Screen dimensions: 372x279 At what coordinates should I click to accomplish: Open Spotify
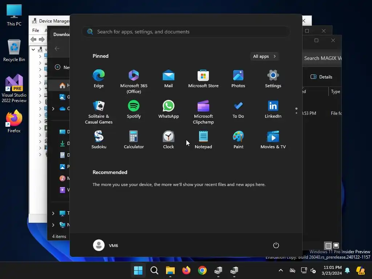tap(134, 109)
